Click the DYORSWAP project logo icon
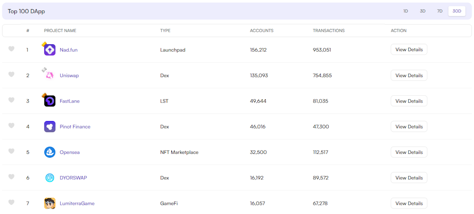 point(50,178)
